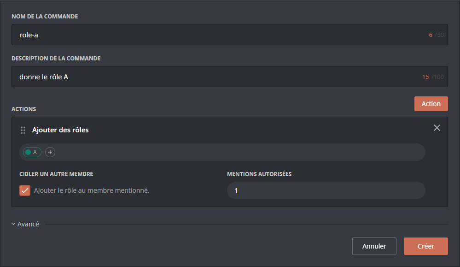
Task: Click the 'Ajouter le rôle au membre mentionné' label
Action: [x=92, y=190]
